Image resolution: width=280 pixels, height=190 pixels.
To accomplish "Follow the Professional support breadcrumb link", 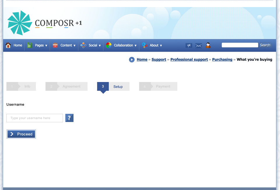I will tap(189, 60).
